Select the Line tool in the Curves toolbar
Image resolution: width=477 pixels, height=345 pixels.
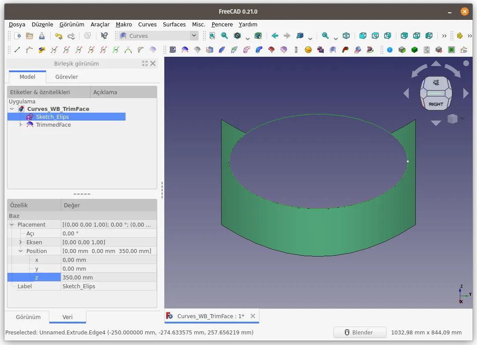pos(17,50)
